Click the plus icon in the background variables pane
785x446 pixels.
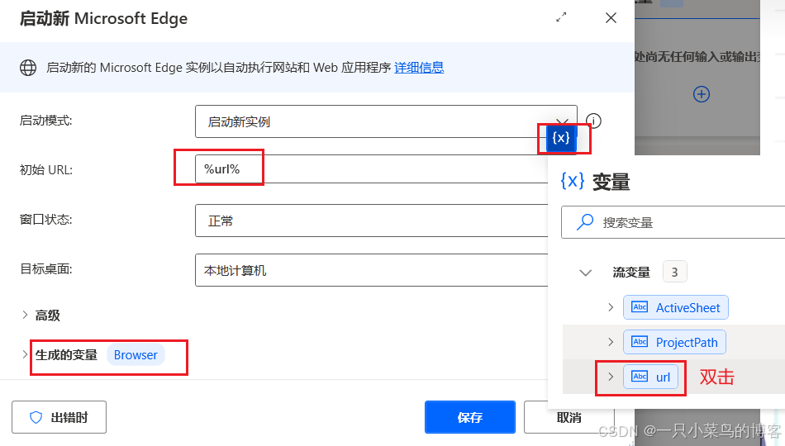point(701,94)
